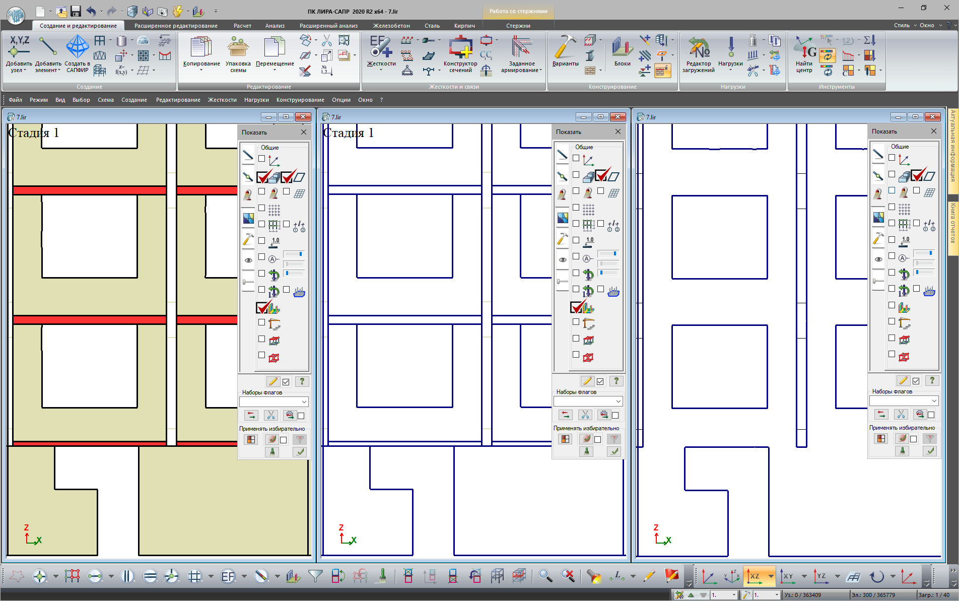The image size is (959, 601).
Task: Click the magnifier zoom icon in bottom toolbar
Action: tap(545, 575)
